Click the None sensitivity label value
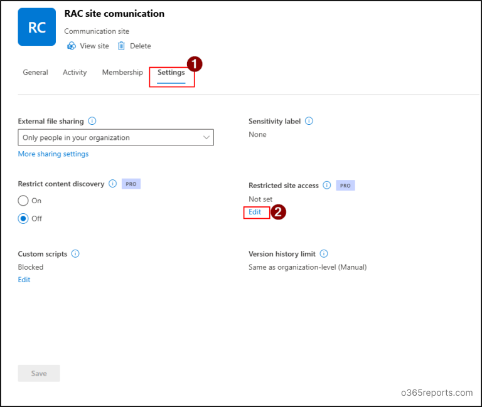 click(257, 135)
